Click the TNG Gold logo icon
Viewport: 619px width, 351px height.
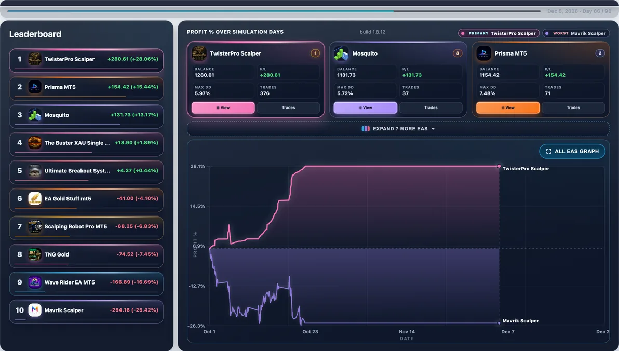(x=35, y=254)
